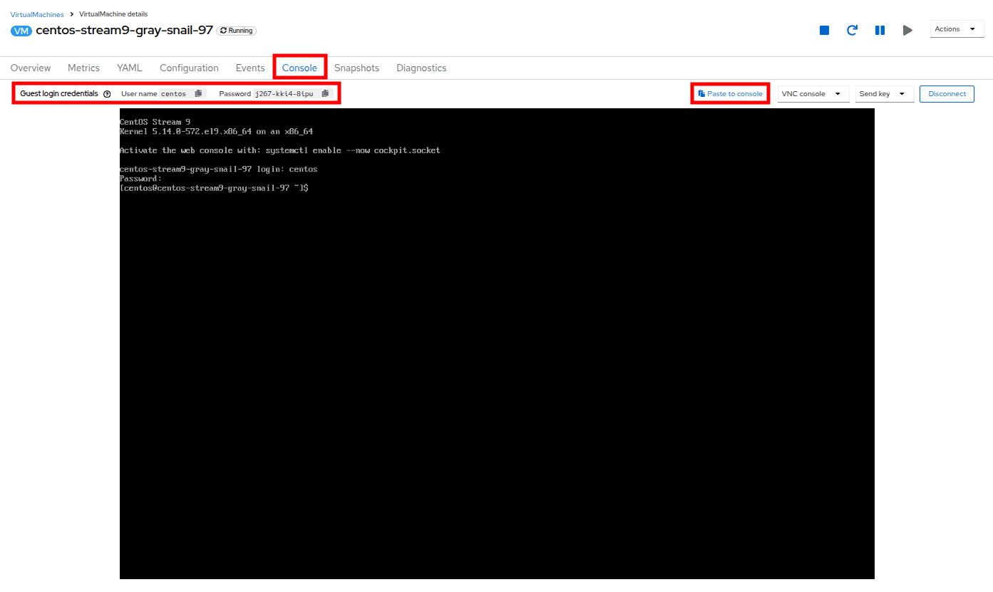Copy the guest user name centos

197,93
